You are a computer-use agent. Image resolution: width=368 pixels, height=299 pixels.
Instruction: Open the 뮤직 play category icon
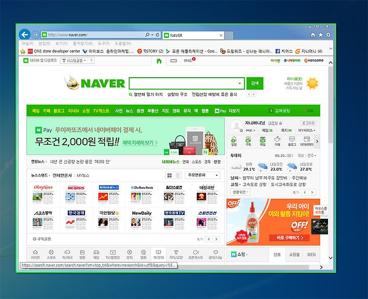[x=129, y=255]
